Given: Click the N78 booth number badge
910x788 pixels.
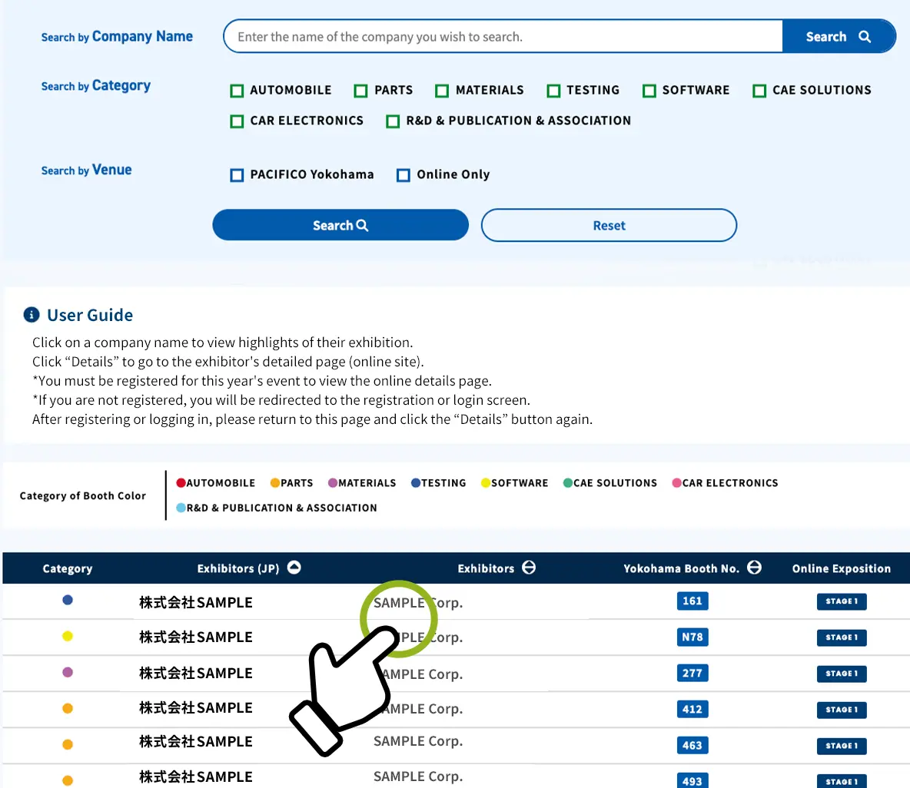Looking at the screenshot, I should coord(692,637).
